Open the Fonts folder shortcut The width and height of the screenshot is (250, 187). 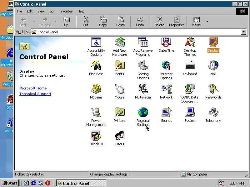120,68
